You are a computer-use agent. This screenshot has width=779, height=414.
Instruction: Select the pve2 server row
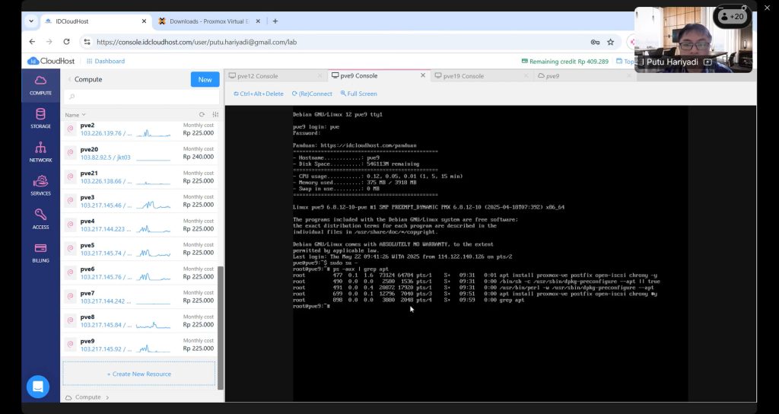point(140,130)
